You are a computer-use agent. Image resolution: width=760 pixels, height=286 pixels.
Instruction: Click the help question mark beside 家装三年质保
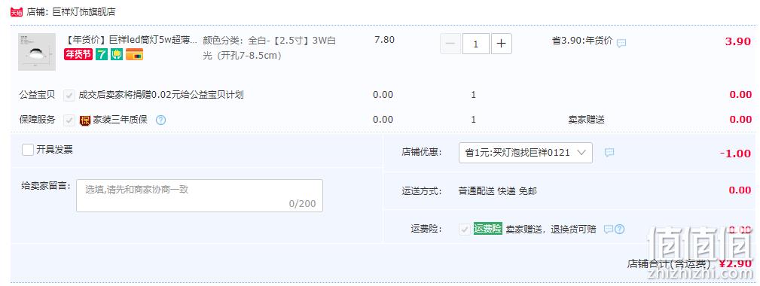[x=161, y=120]
